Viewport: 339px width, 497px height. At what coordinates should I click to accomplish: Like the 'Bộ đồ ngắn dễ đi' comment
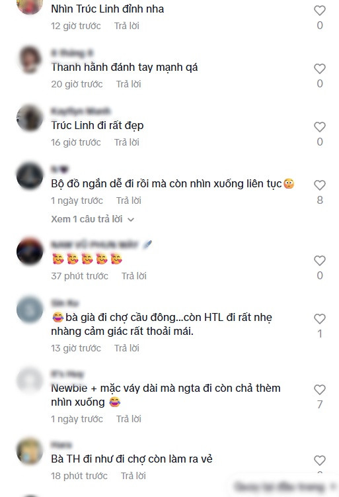[320, 185]
